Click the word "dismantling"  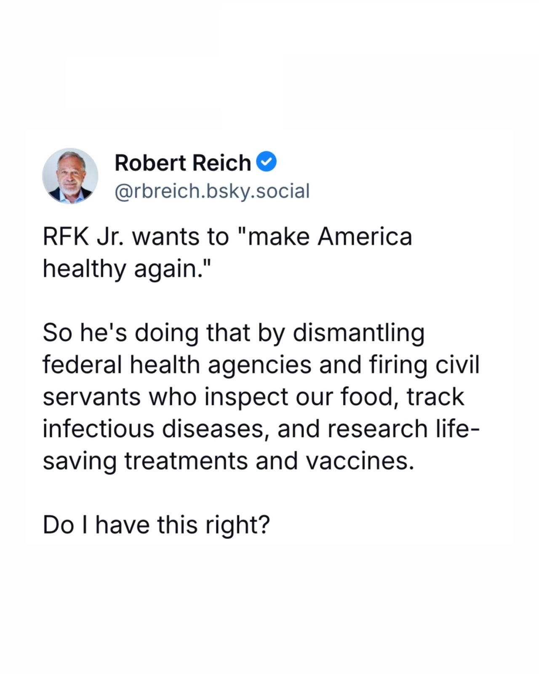pyautogui.click(x=358, y=334)
